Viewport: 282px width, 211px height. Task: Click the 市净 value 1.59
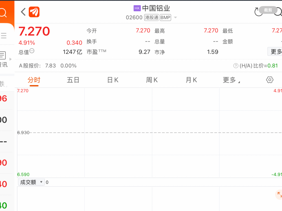(x=213, y=52)
